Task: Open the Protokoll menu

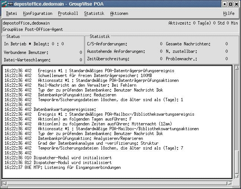Action: coord(68,13)
